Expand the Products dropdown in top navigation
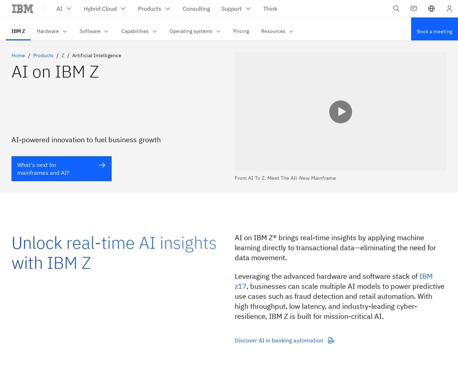 coord(154,9)
